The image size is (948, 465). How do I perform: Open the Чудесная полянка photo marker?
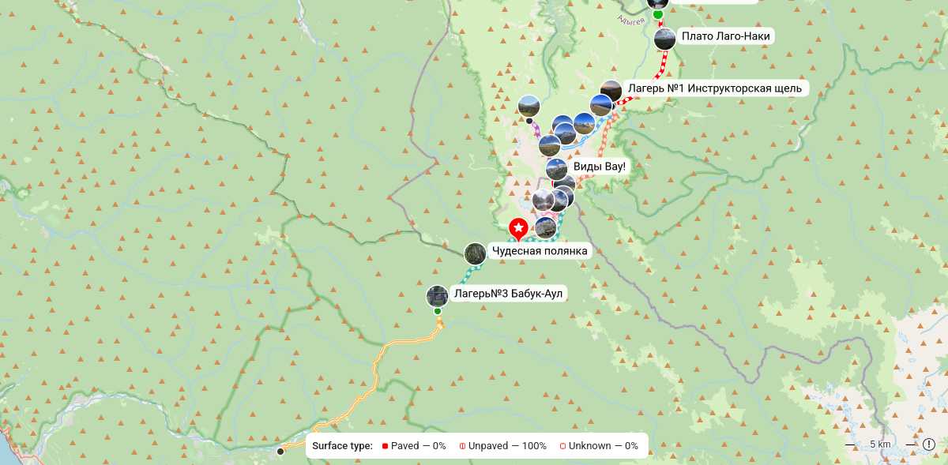[475, 253]
